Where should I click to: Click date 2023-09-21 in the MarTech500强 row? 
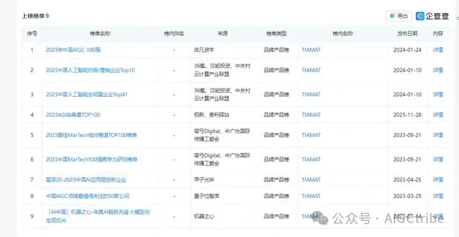407,159
